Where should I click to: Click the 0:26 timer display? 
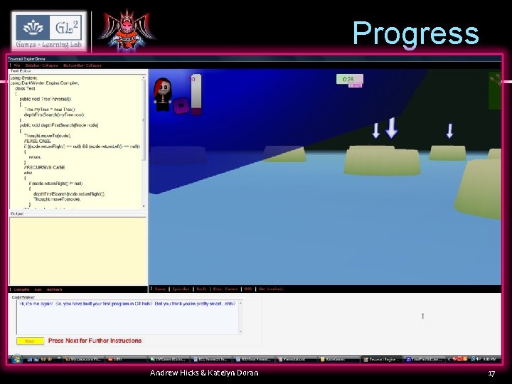coord(349,79)
